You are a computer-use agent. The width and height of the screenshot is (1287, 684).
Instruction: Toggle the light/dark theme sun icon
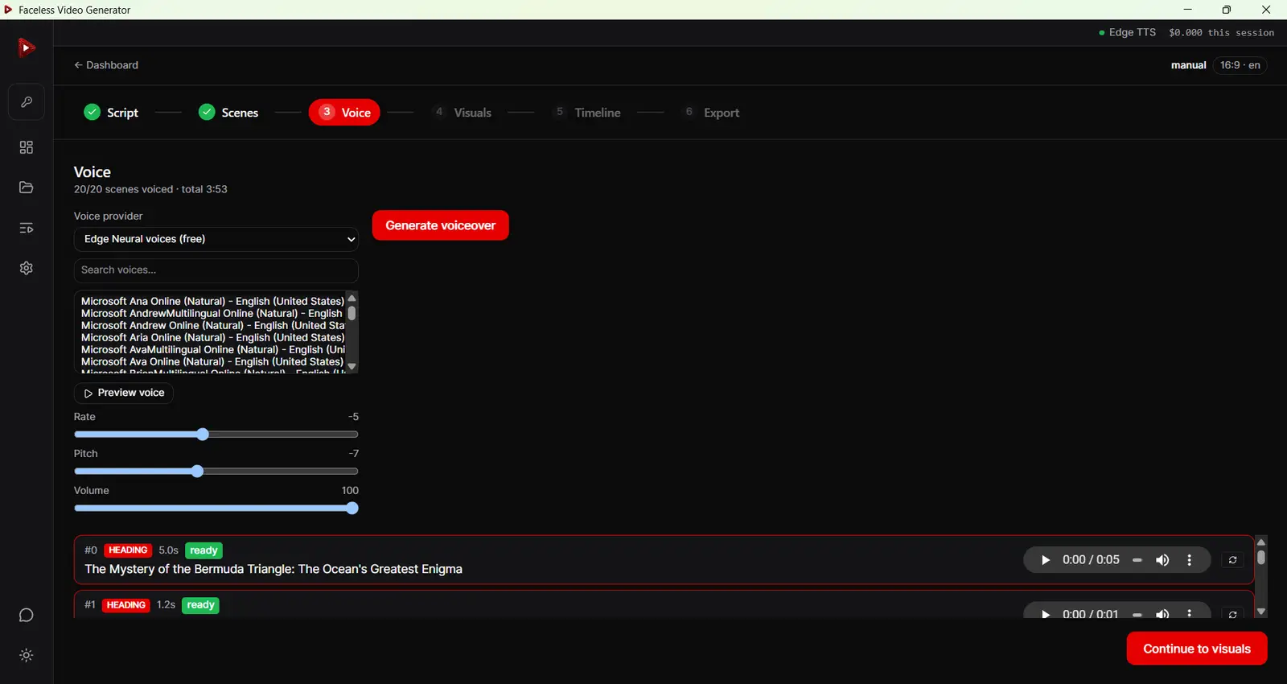tap(27, 656)
